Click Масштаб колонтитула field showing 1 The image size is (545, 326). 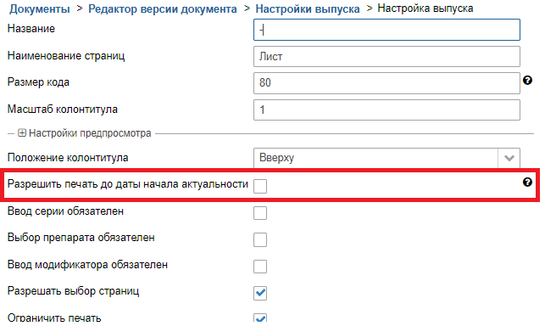387,110
